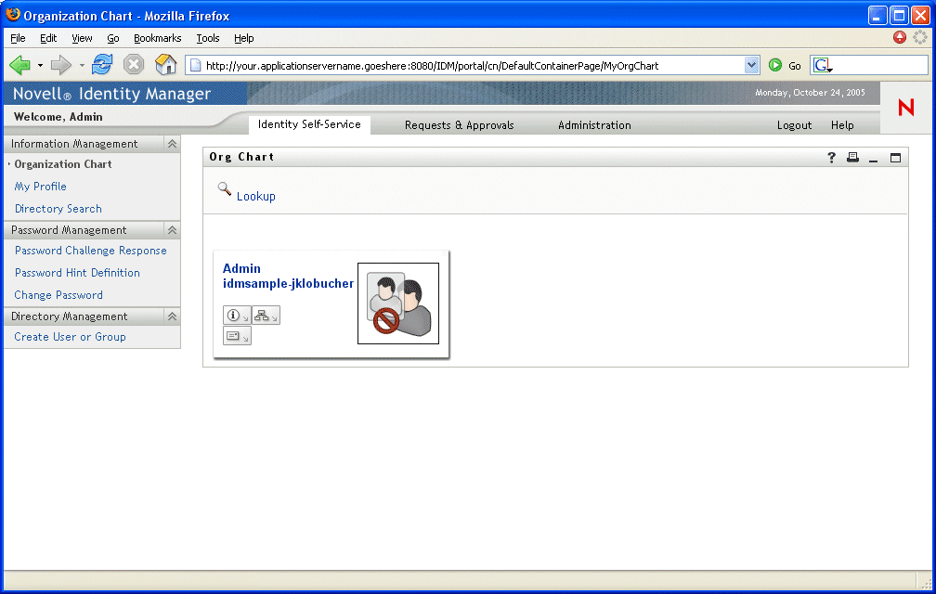Screen dimensions: 936x594
Task: Click the Lookup link text
Action: [x=256, y=196]
